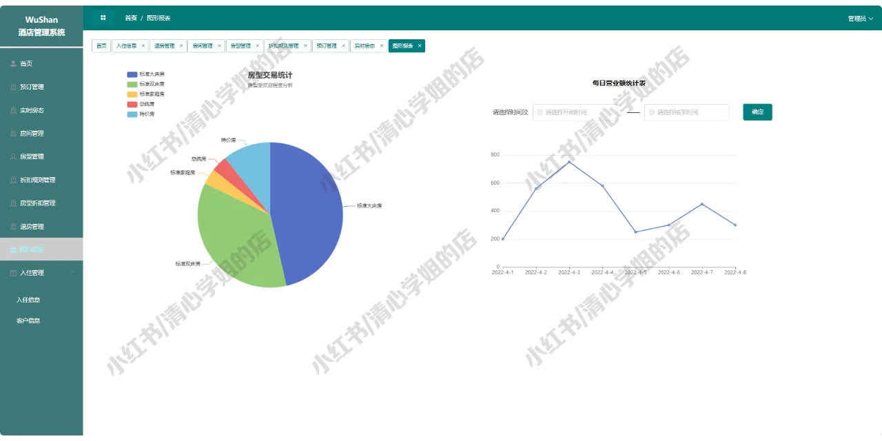Open 预订管理 via its sidebar icon

click(x=14, y=87)
